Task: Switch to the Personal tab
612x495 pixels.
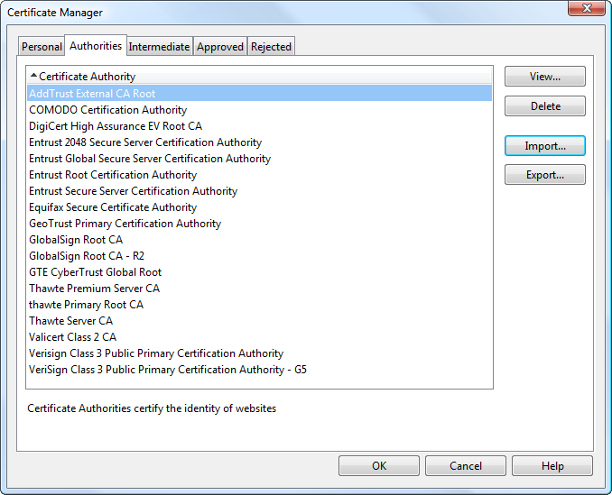Action: point(42,47)
